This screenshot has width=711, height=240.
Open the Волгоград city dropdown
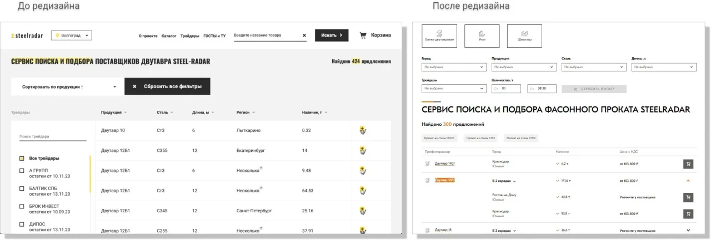(x=72, y=35)
